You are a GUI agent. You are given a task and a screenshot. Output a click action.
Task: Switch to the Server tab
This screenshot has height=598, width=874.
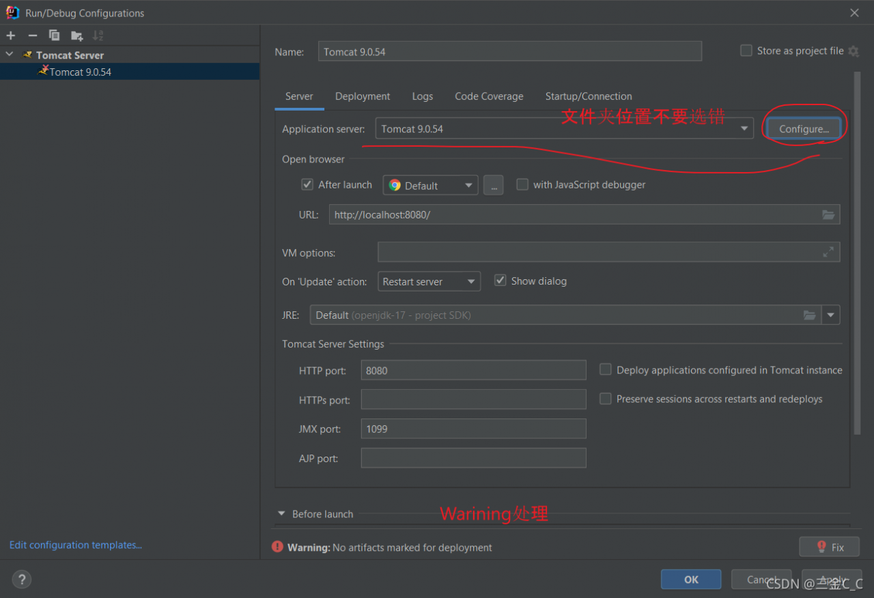[299, 96]
